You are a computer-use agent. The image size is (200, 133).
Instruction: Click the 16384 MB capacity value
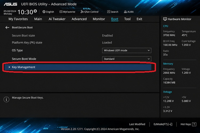coord(169,83)
